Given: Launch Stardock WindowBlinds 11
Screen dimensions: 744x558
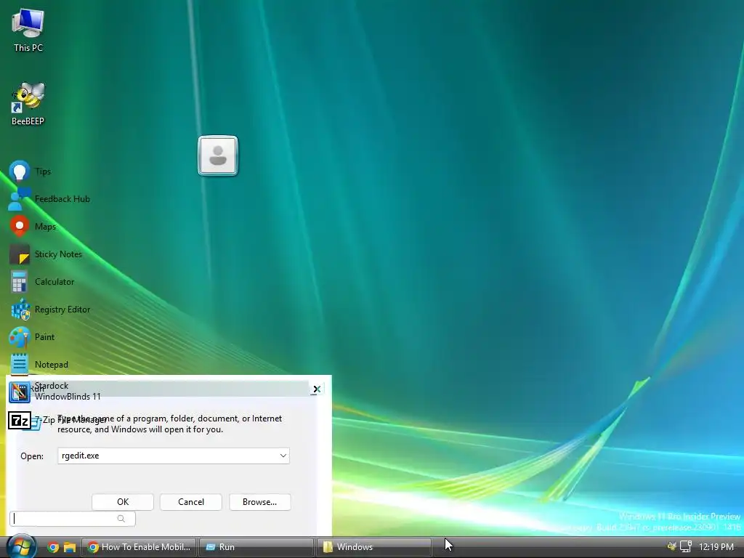Looking at the screenshot, I should pyautogui.click(x=55, y=392).
